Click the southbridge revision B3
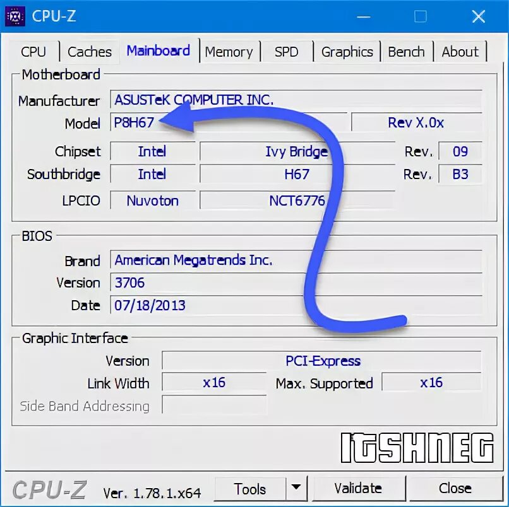This screenshot has width=509, height=507. 460,174
